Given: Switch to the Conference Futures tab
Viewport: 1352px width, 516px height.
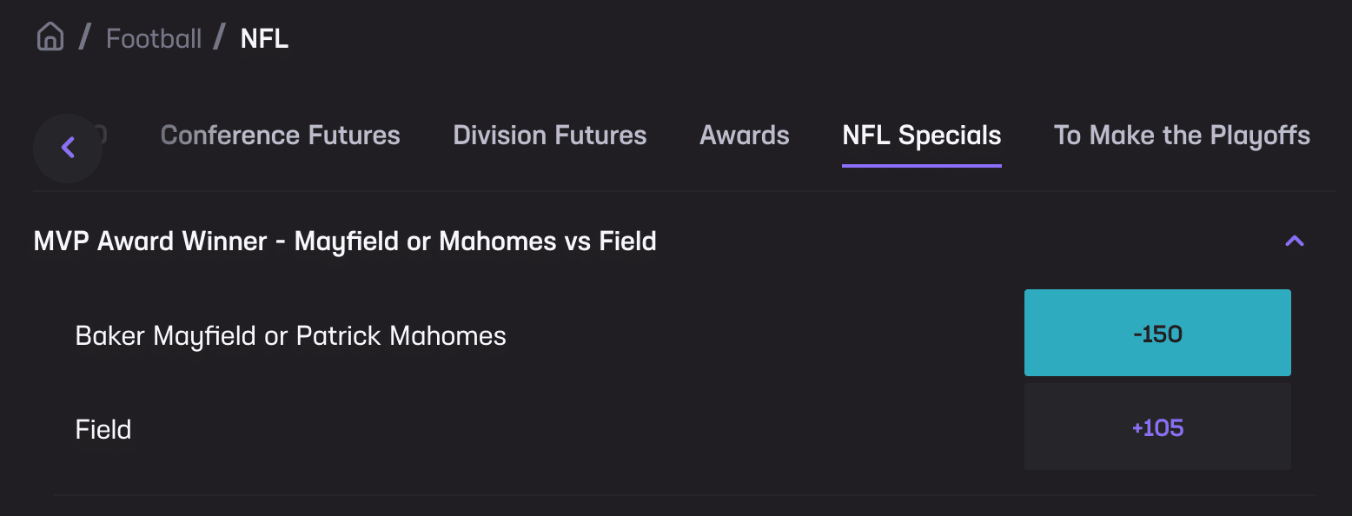Looking at the screenshot, I should [x=280, y=135].
